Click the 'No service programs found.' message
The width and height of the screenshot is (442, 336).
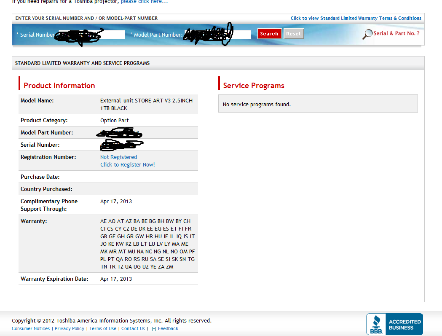point(257,105)
